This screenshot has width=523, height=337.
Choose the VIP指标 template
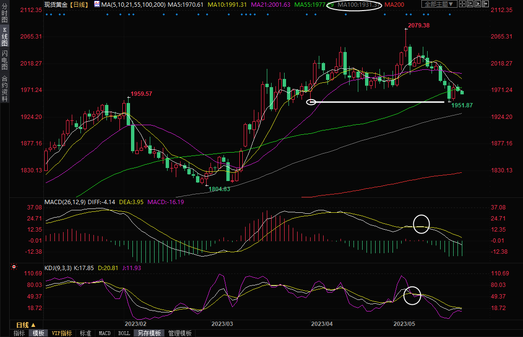(x=62, y=333)
